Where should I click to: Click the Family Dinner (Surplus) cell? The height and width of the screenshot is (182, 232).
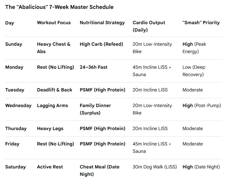(x=95, y=109)
